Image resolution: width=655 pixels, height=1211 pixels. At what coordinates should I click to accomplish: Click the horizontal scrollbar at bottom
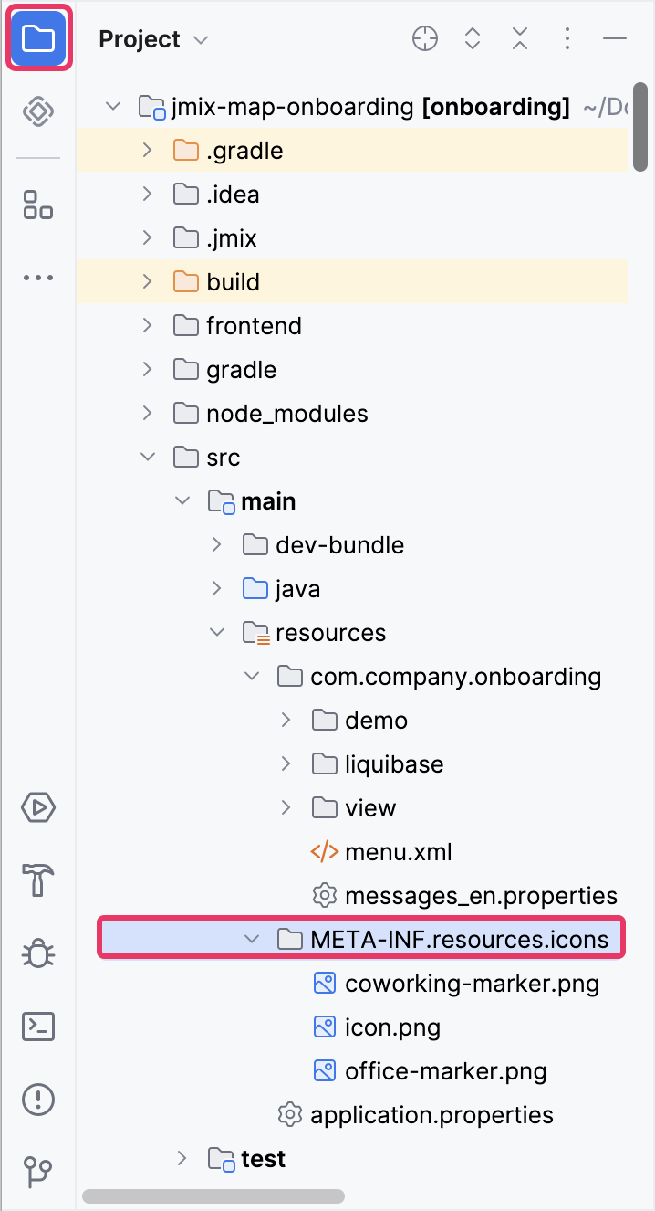click(213, 1195)
